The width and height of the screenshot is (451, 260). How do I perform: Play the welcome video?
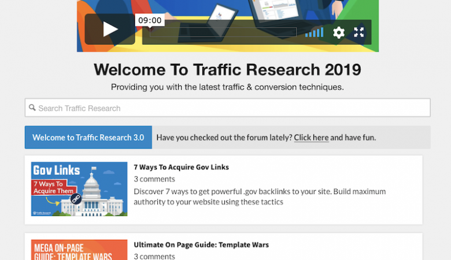(x=110, y=29)
